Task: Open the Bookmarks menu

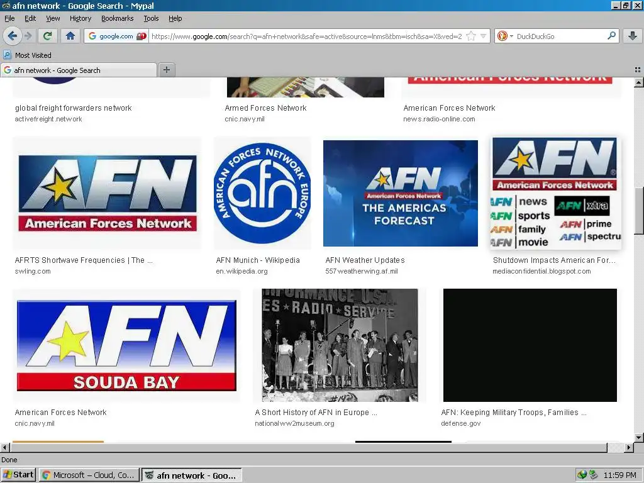Action: tap(118, 18)
